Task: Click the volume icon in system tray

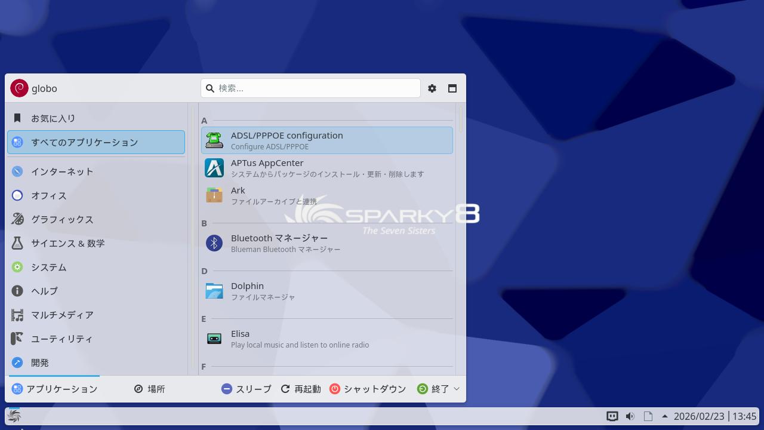Action: point(630,416)
